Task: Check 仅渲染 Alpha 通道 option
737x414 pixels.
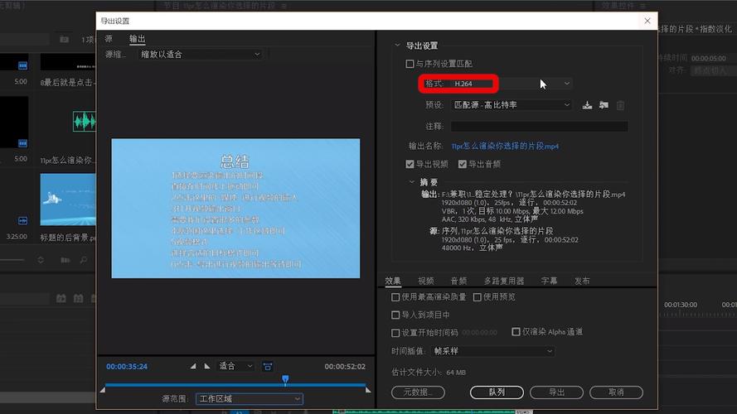Action: pyautogui.click(x=516, y=332)
